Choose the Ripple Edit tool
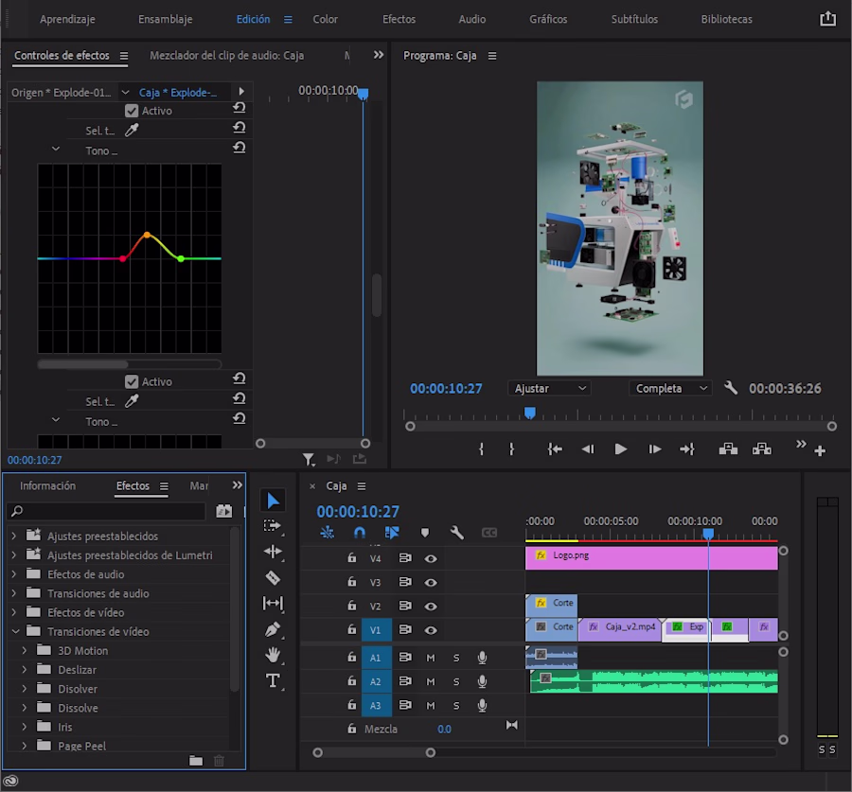 click(273, 552)
